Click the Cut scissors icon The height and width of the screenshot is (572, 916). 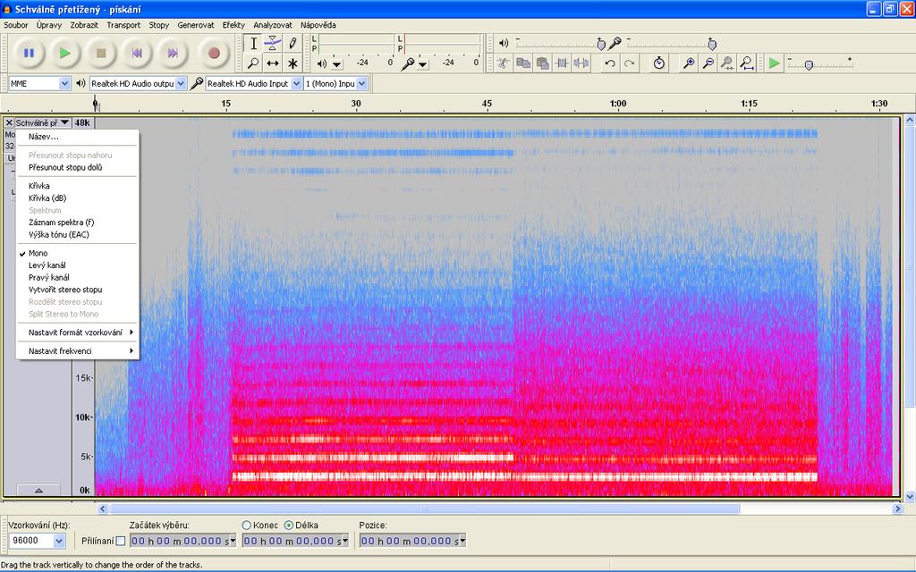[503, 63]
